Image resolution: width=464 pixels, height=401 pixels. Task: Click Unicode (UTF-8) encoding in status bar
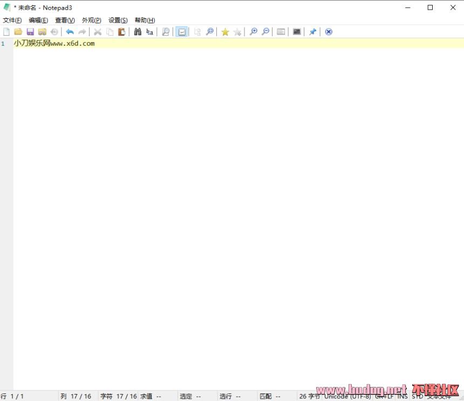click(x=347, y=396)
